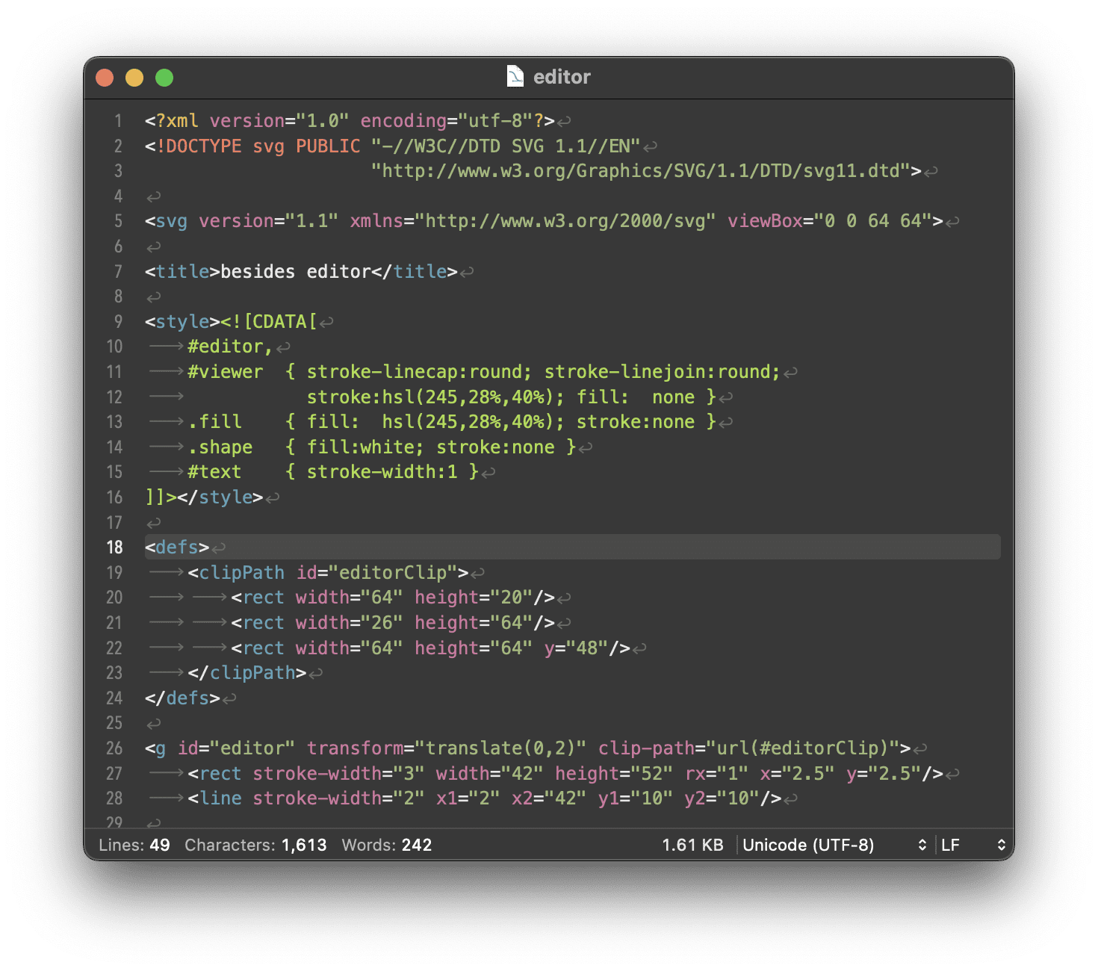Click line number 26 in the gutter

(x=114, y=748)
